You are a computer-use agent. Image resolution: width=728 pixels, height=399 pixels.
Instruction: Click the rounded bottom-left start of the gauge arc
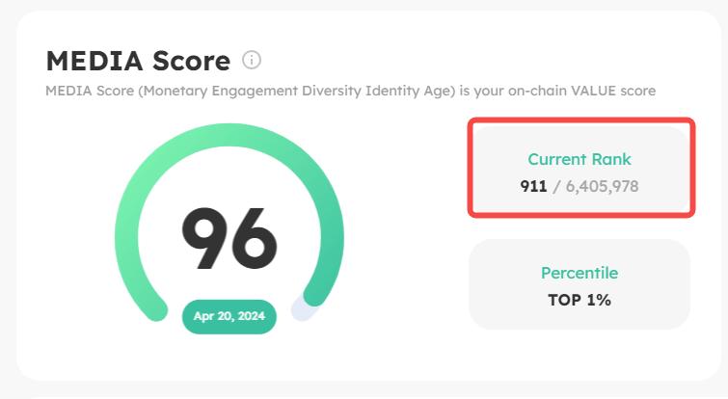[x=154, y=307]
